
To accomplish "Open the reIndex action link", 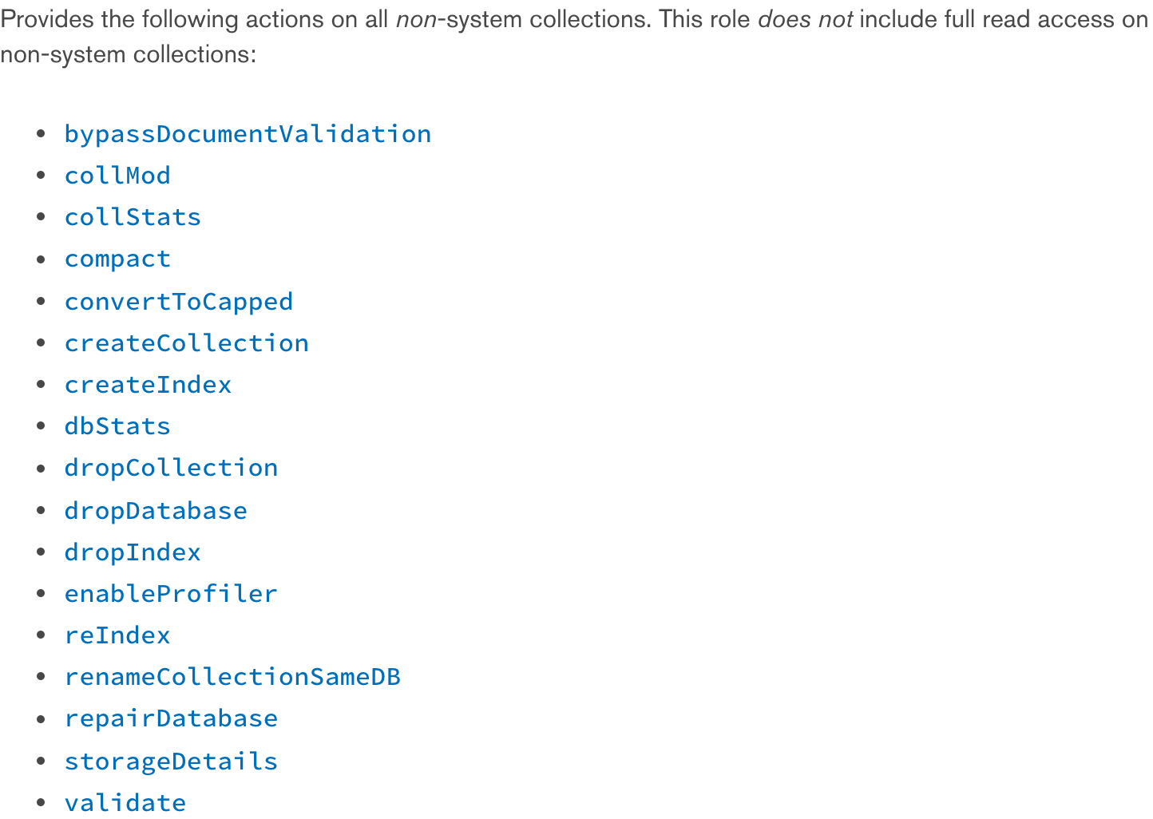I will 117,635.
